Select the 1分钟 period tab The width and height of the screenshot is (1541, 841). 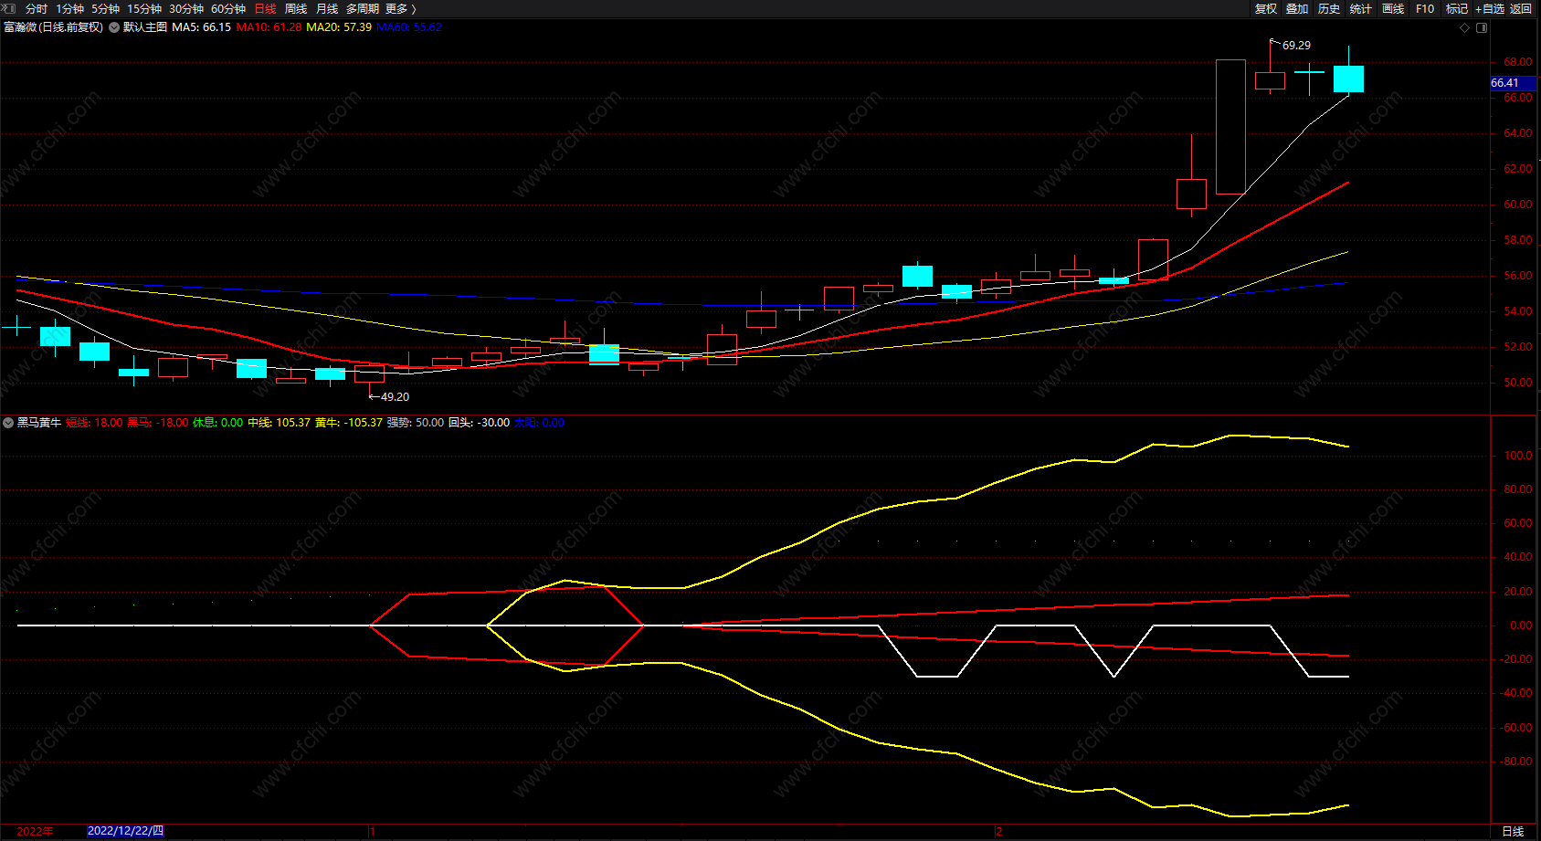tap(70, 9)
